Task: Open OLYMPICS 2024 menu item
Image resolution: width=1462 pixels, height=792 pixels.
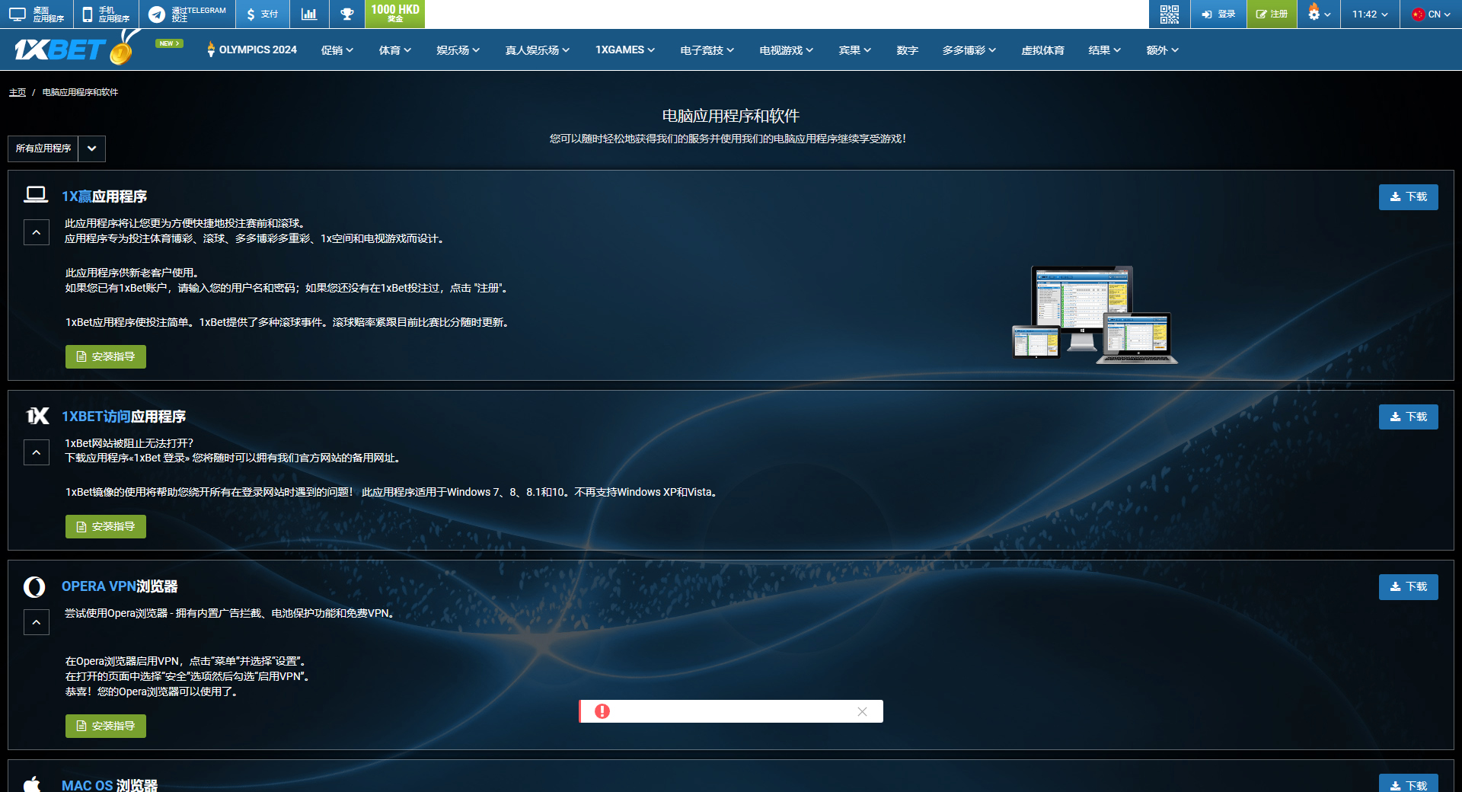Action: [x=251, y=49]
